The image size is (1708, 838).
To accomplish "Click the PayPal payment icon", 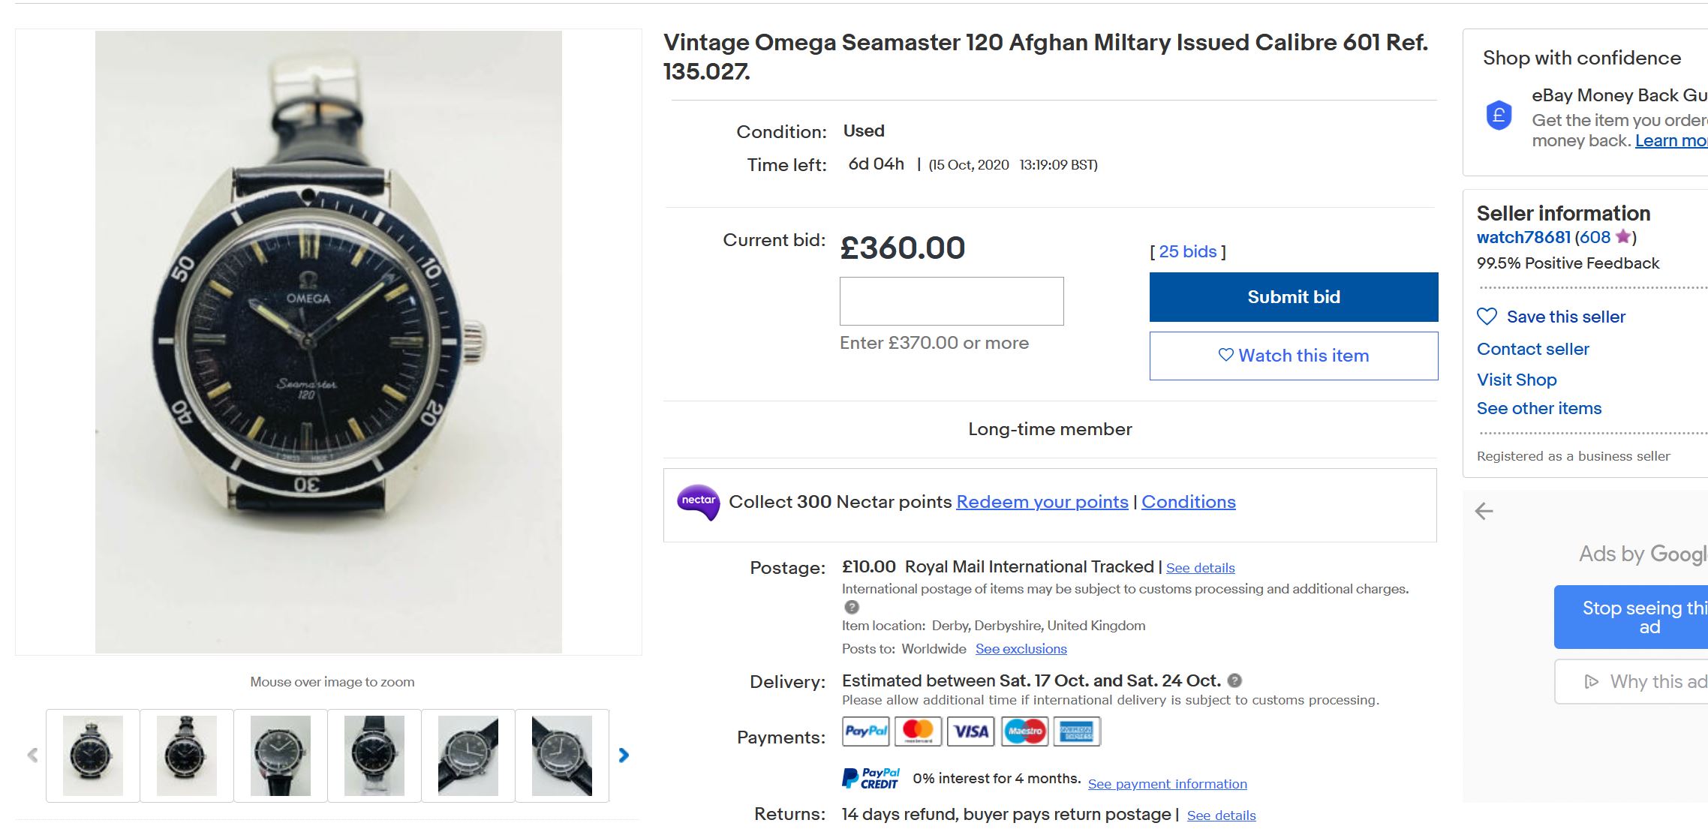I will pos(866,731).
